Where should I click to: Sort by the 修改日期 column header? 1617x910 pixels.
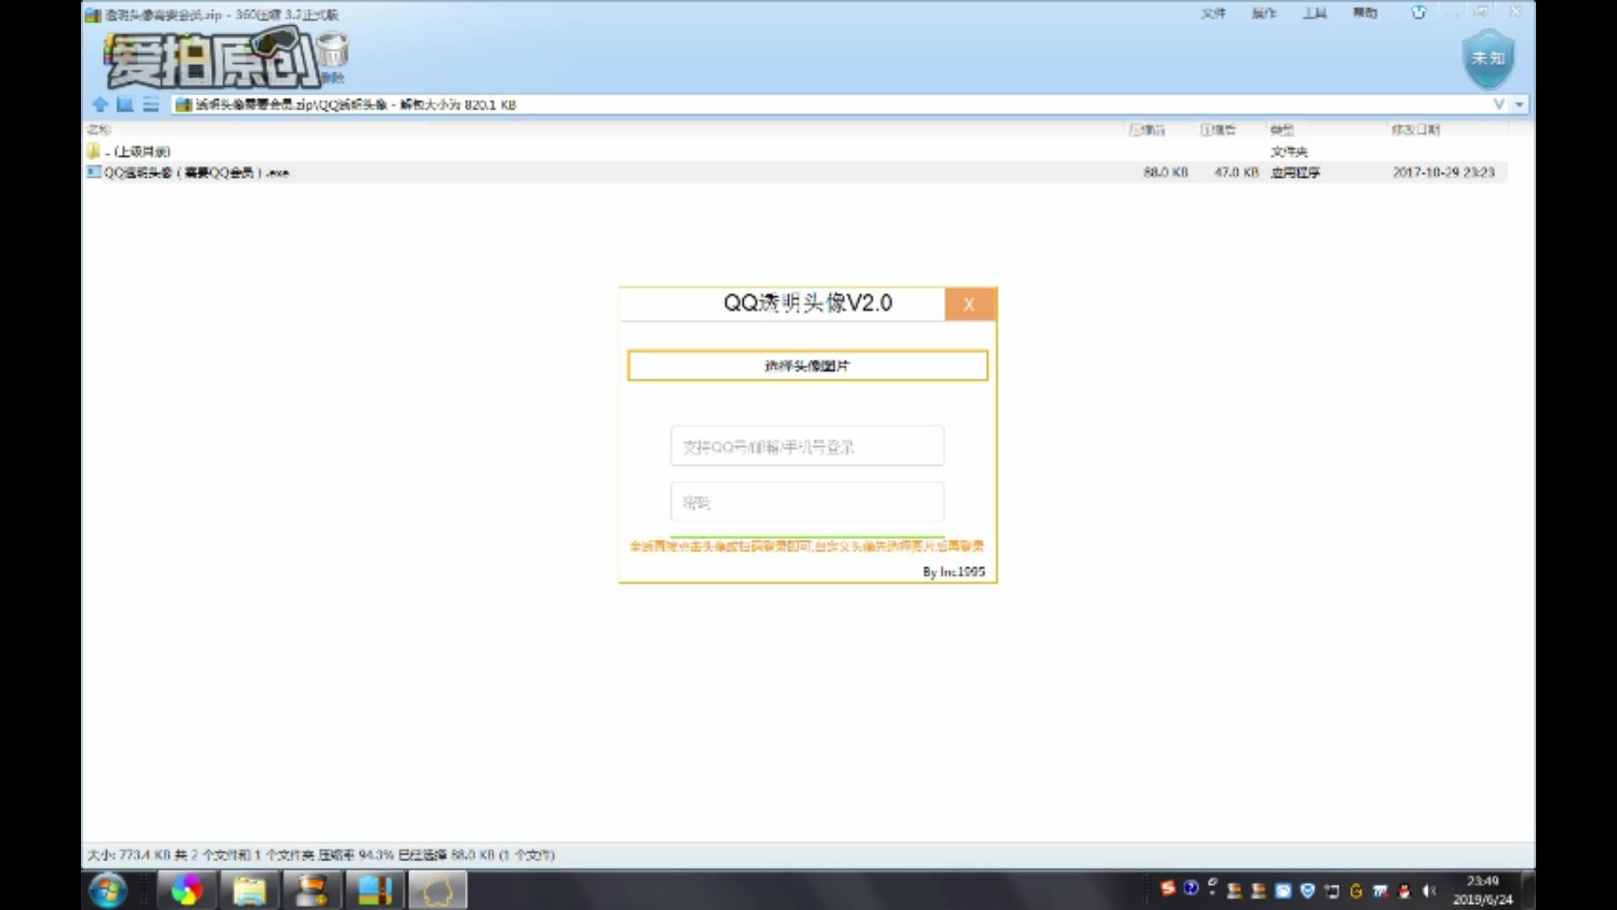(x=1416, y=130)
